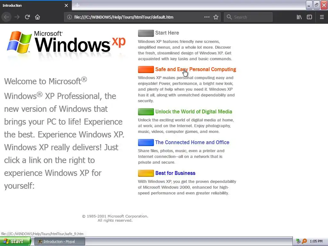Click the green Digital Media button

146,112
